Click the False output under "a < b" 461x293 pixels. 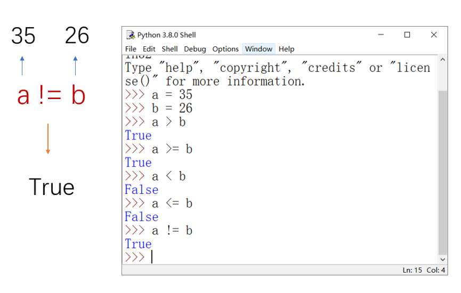[141, 190]
